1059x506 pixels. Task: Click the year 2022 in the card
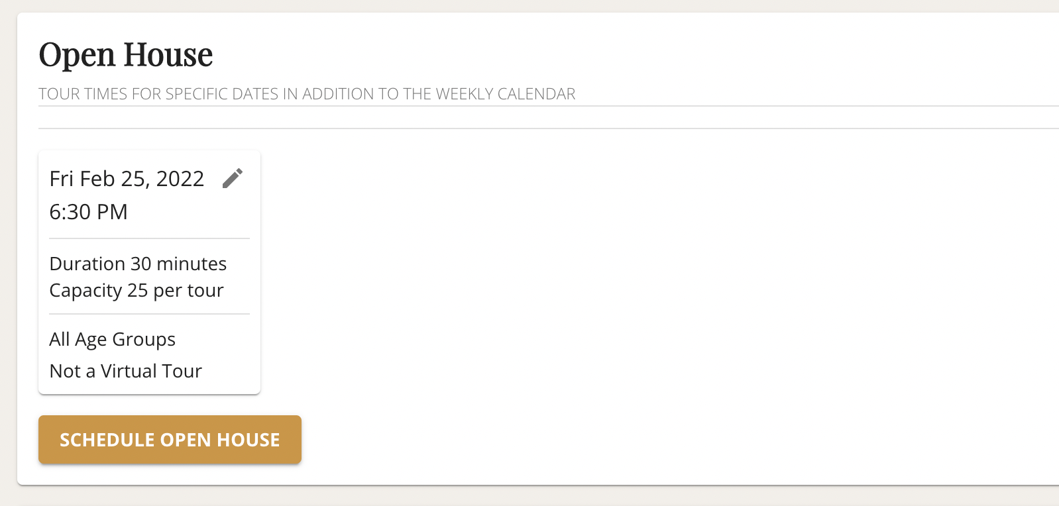pos(180,179)
